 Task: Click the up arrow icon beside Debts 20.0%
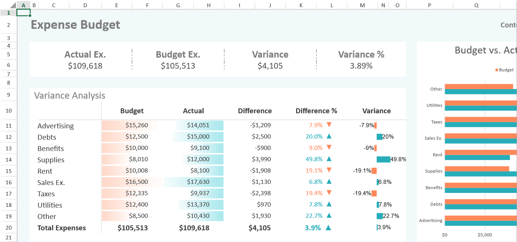pos(329,136)
